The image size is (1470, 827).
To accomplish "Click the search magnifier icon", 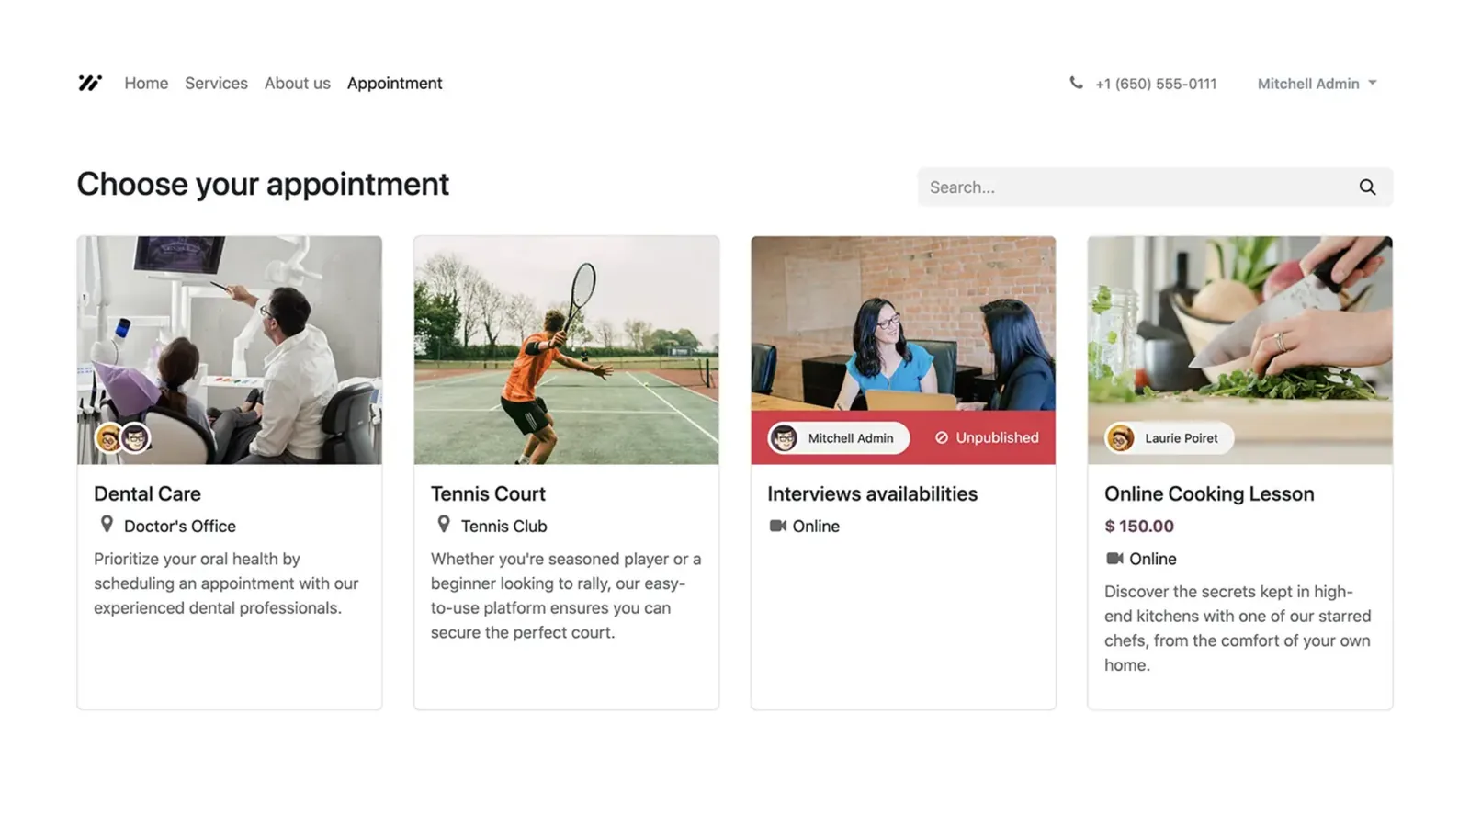I will coord(1367,187).
